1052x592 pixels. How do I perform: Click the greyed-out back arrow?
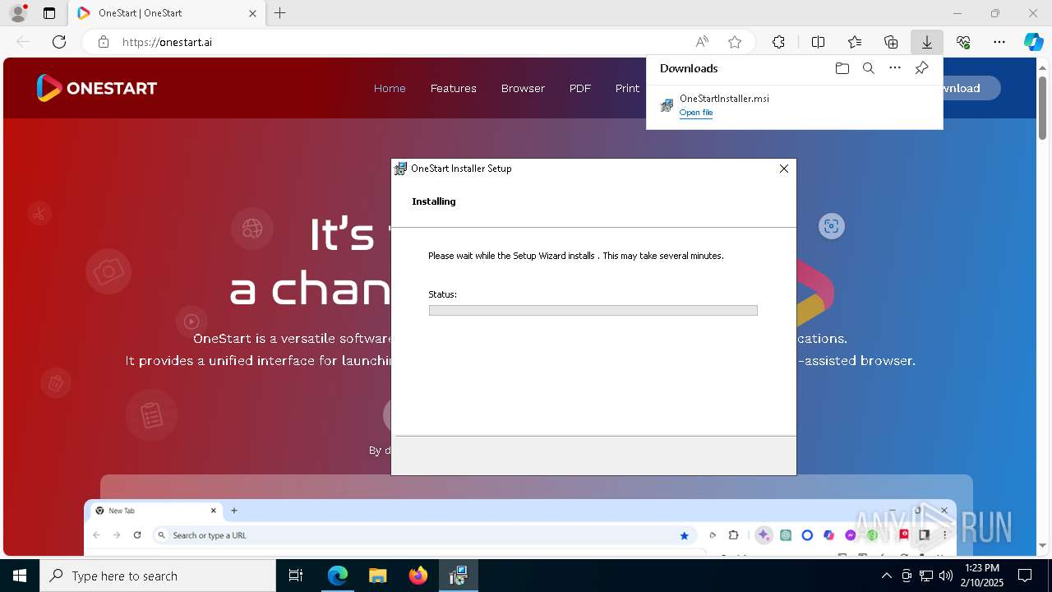[x=23, y=42]
